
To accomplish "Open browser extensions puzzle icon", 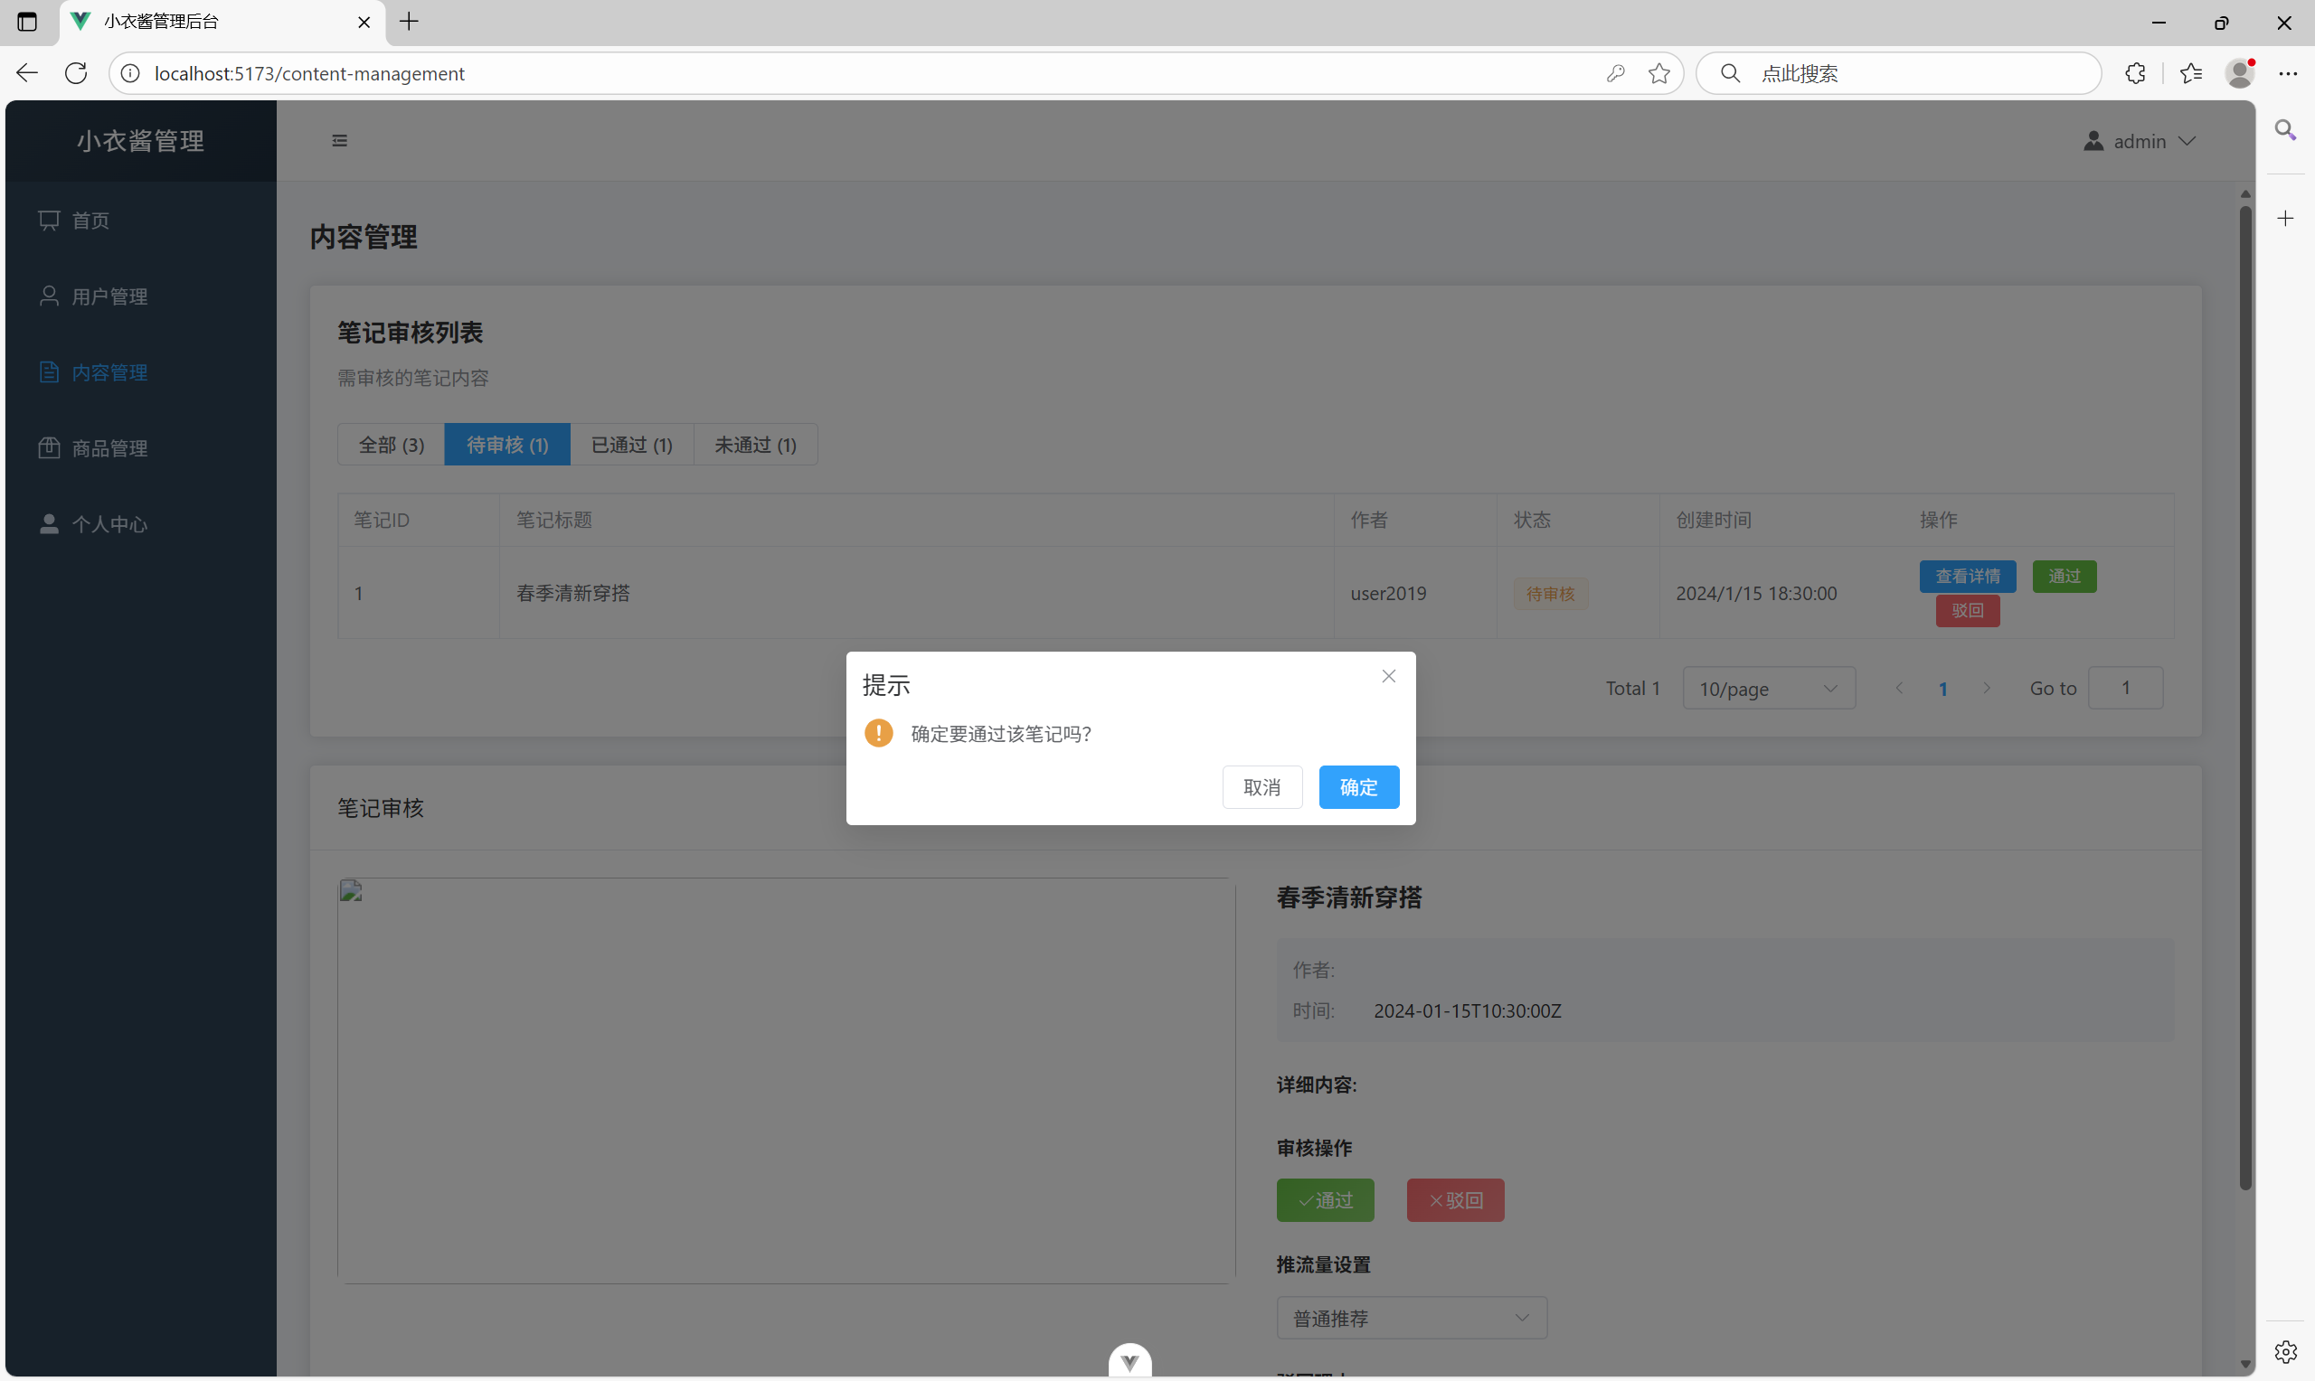I will pyautogui.click(x=2135, y=73).
